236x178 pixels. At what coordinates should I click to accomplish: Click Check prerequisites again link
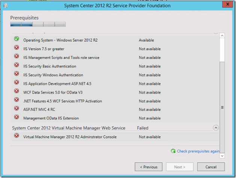(x=198, y=151)
